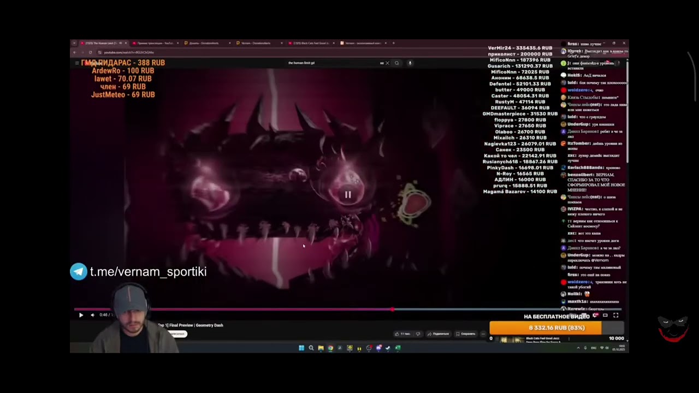Switch the video player to theater mode
Viewport: 699px width, 393px height.
point(605,315)
